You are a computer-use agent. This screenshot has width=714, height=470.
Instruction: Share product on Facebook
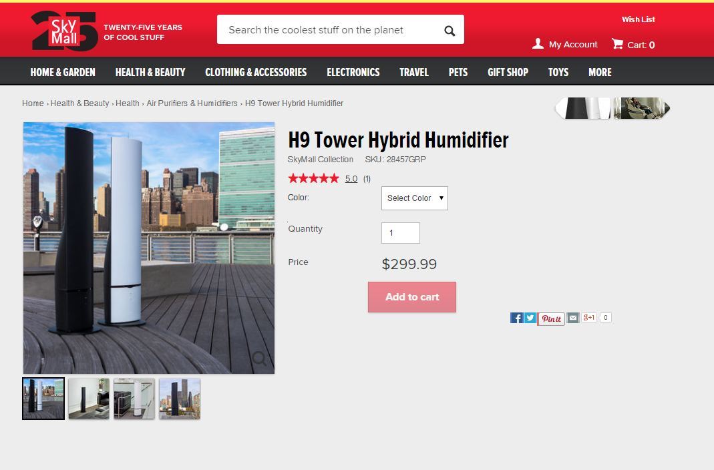click(x=516, y=318)
